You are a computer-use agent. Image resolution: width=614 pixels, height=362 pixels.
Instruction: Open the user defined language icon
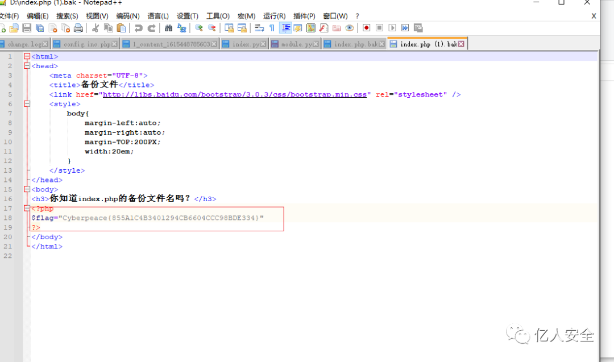click(297, 28)
